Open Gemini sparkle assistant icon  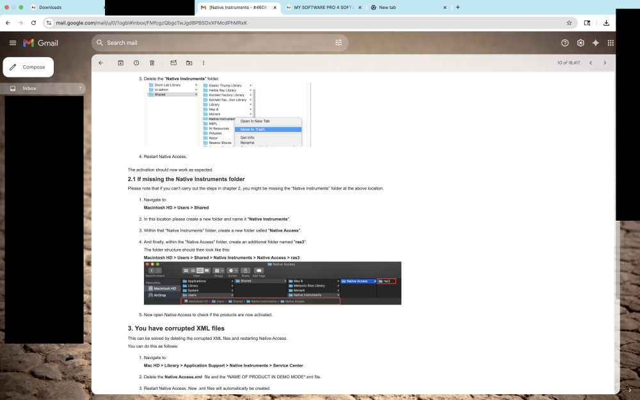pos(595,43)
